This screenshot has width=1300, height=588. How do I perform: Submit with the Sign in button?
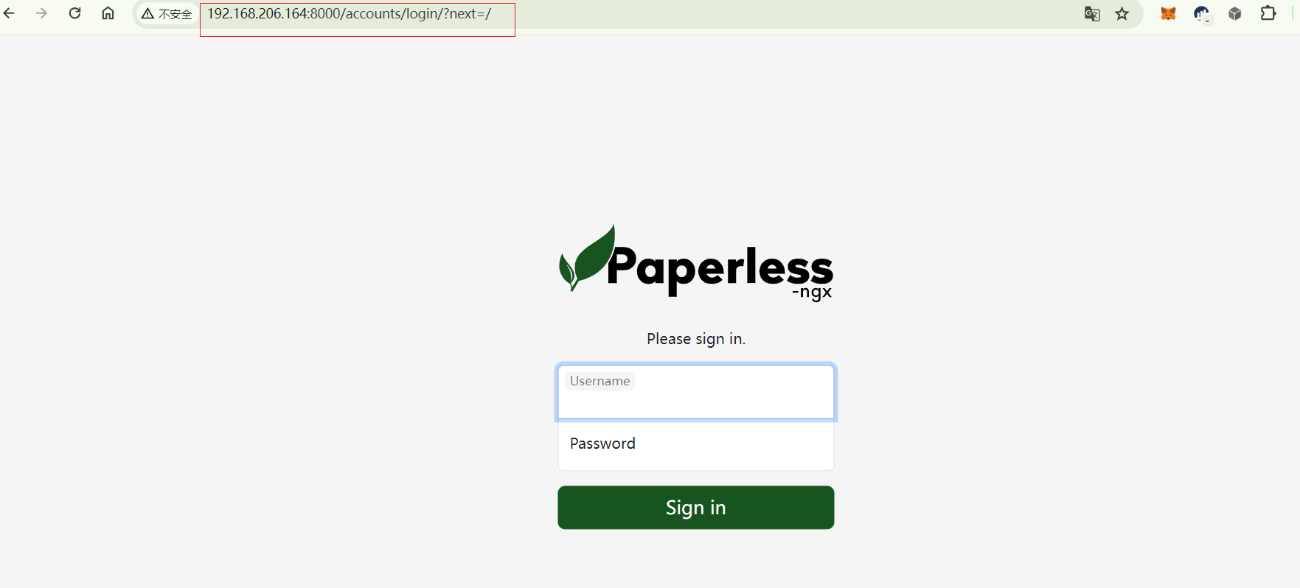coord(696,507)
